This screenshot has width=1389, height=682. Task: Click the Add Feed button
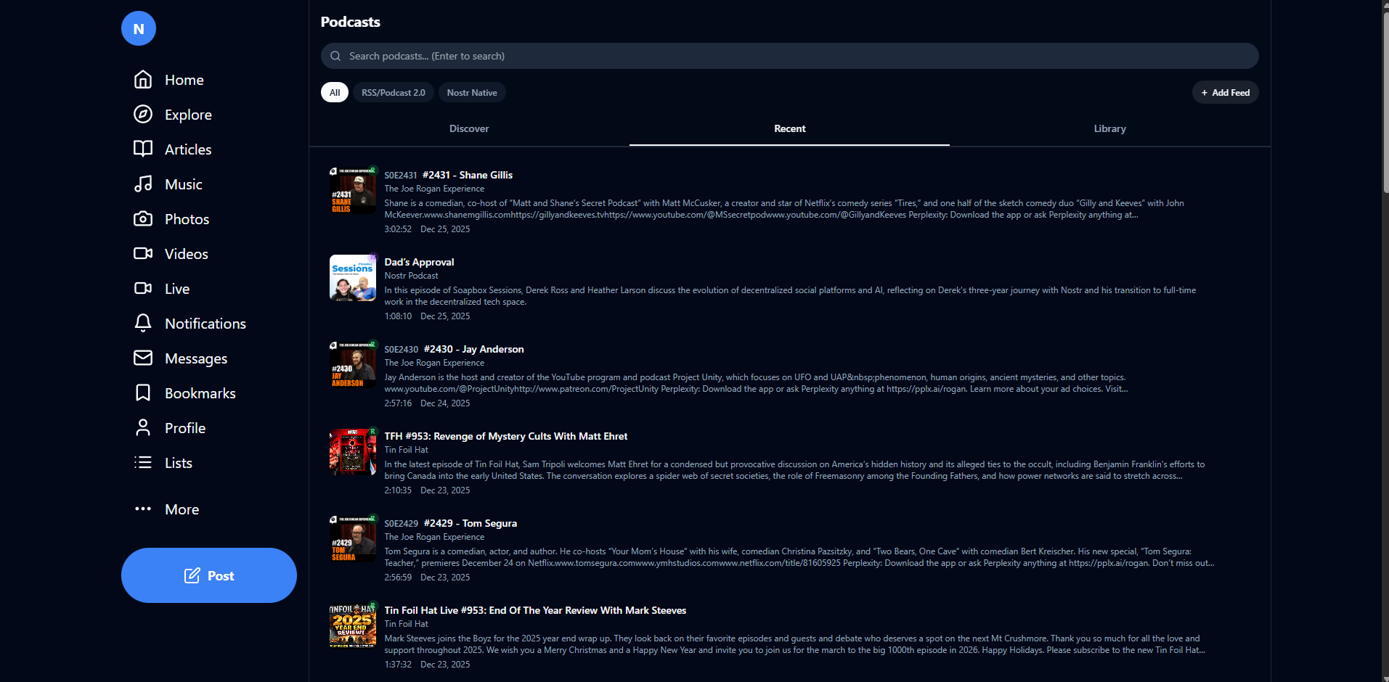(1225, 93)
